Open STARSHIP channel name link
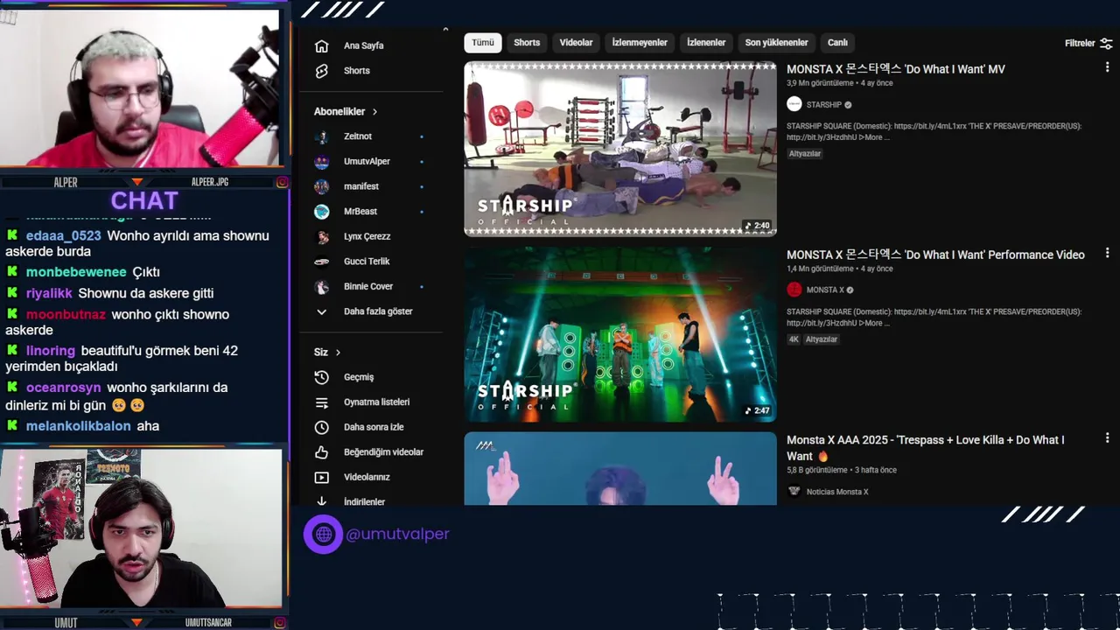Screen dimensions: 1120x630 pyautogui.click(x=823, y=105)
